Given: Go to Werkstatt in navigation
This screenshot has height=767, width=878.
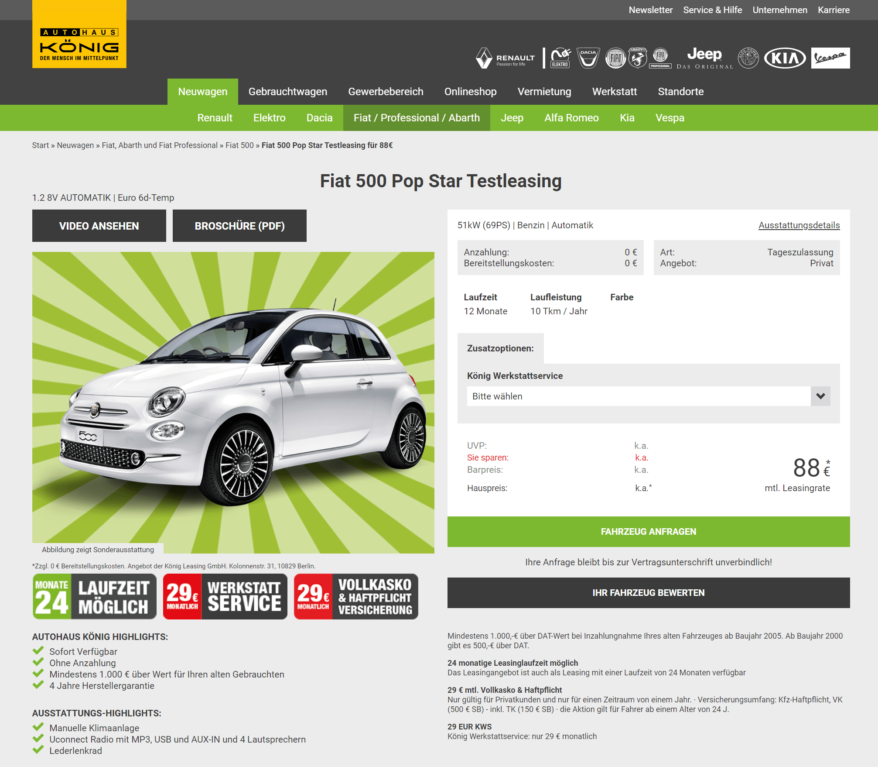Looking at the screenshot, I should pos(615,92).
